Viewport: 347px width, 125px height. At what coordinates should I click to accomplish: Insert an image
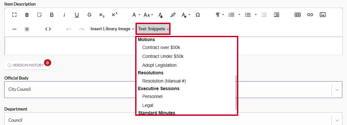point(323,15)
